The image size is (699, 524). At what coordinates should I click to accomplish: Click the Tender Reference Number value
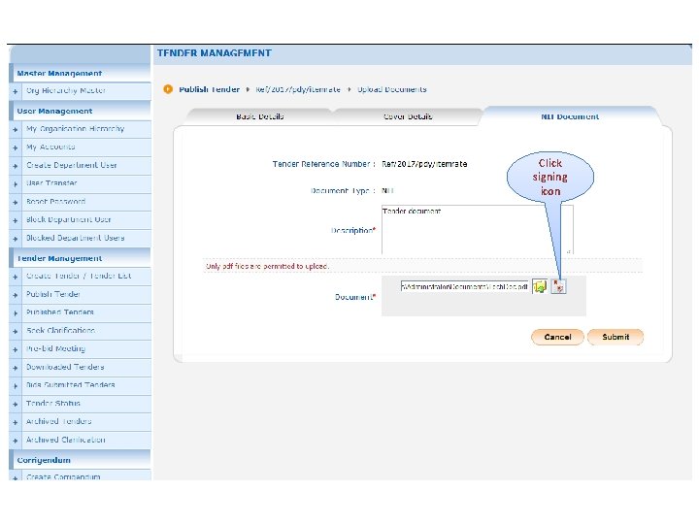(x=424, y=164)
